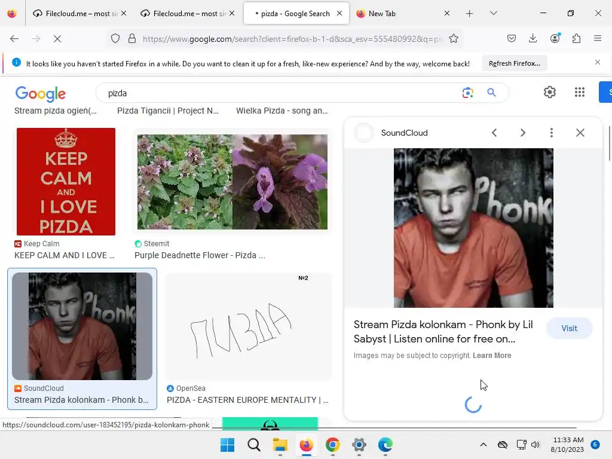Bookmark this page with the star icon

[454, 39]
